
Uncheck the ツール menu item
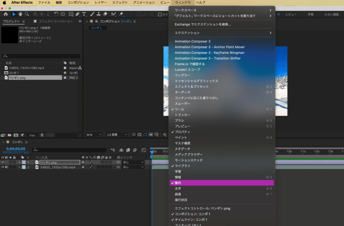tap(222, 109)
